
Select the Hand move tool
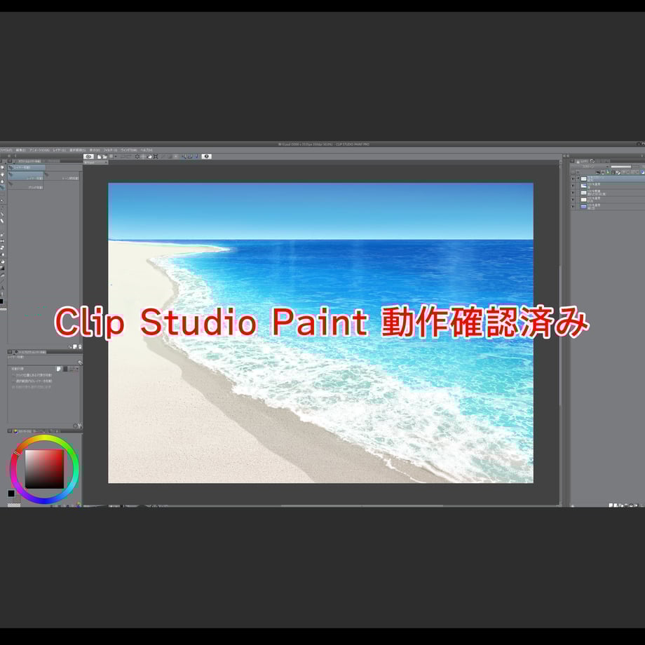[x=2, y=175]
